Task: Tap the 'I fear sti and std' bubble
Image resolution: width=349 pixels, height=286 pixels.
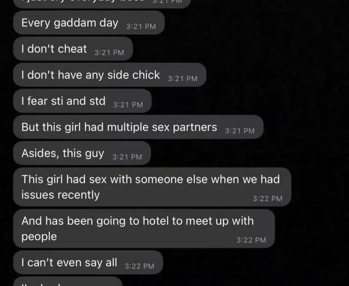Action: click(x=82, y=101)
